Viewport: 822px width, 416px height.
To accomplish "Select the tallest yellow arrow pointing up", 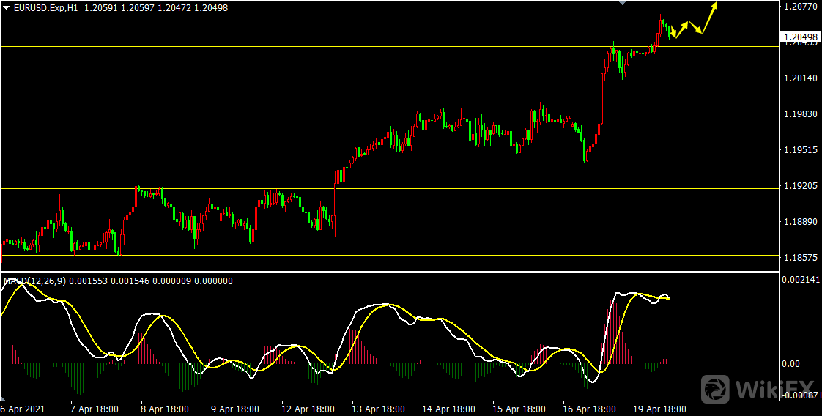I will 709,17.
